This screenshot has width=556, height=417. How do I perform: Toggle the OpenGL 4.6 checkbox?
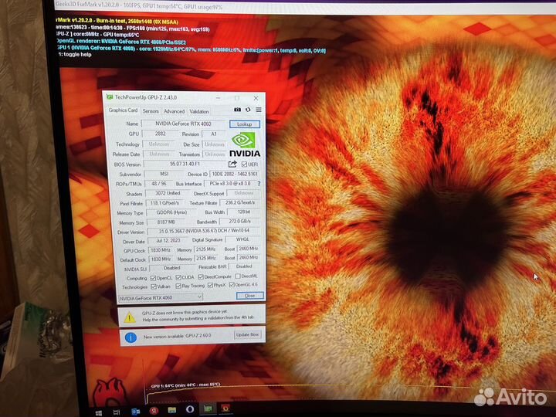click(x=232, y=285)
